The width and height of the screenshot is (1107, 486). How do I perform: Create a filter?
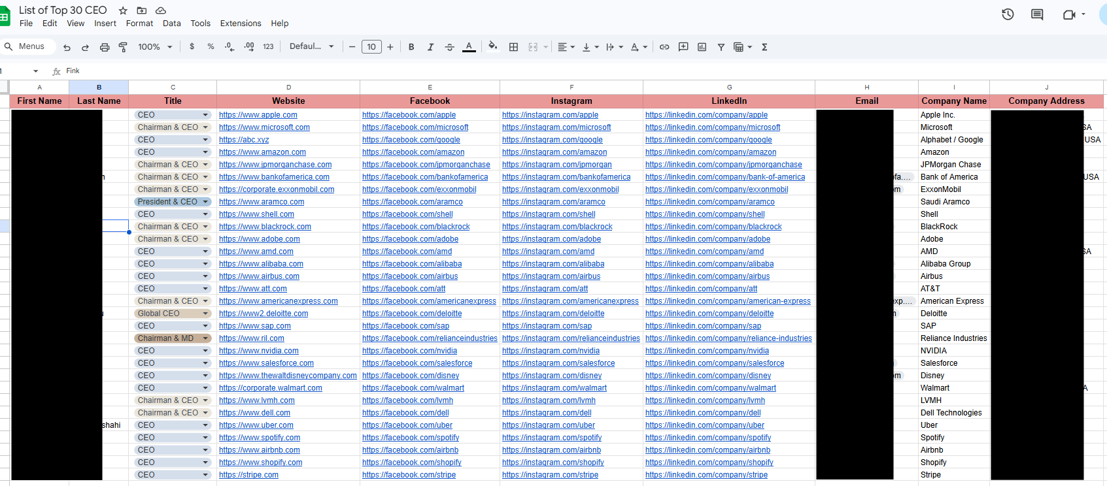pos(721,47)
